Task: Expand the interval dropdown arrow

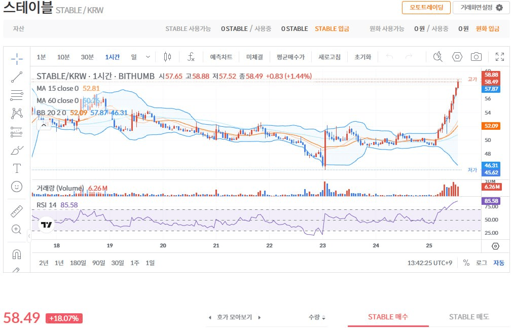Action: [148, 57]
